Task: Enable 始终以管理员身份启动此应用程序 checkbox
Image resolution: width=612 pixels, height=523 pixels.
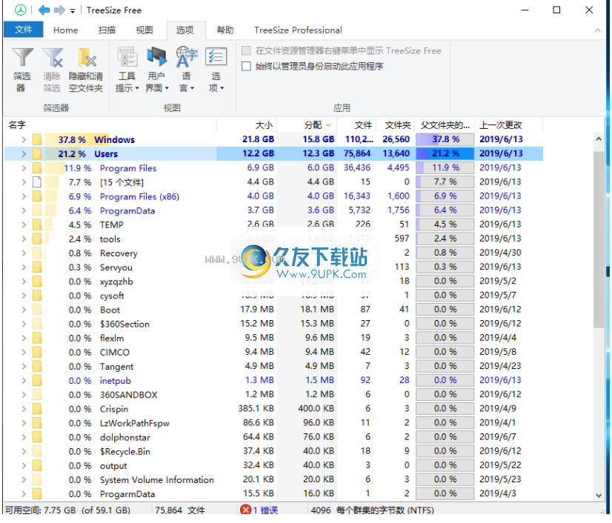Action: point(246,66)
